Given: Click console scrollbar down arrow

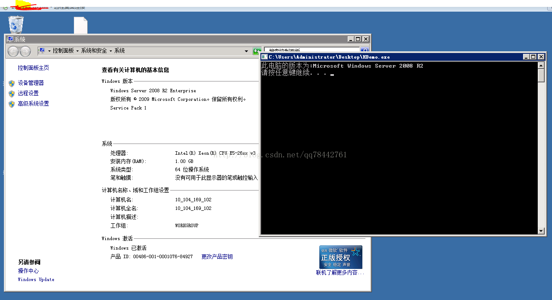Looking at the screenshot, I should coord(541,231).
